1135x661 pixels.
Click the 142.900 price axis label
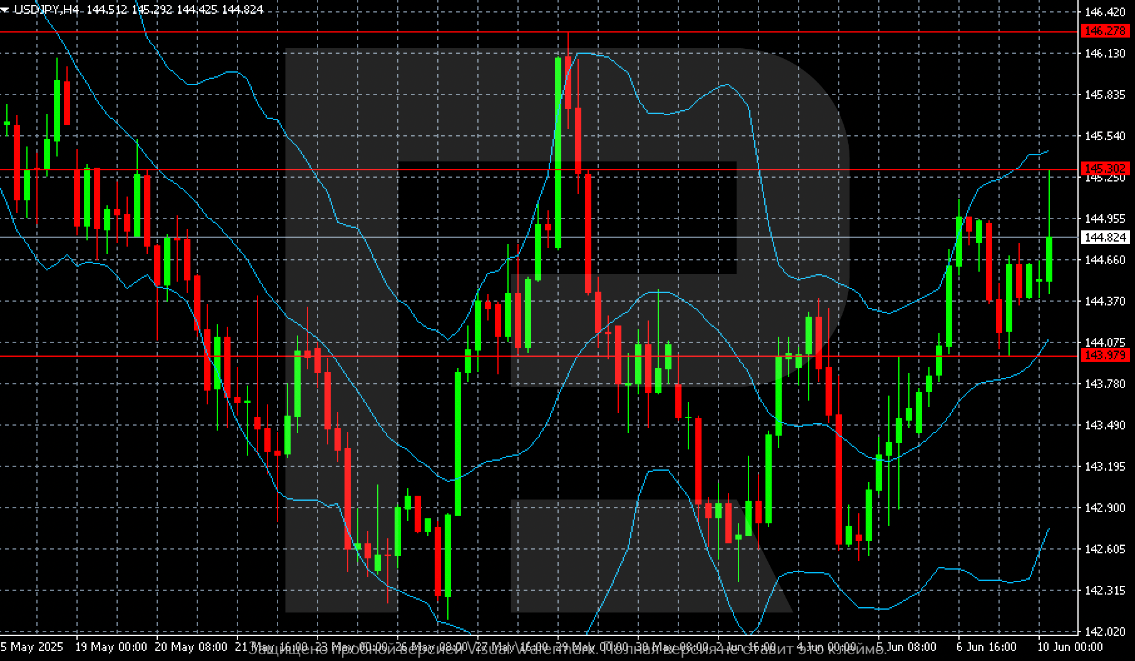point(1105,508)
